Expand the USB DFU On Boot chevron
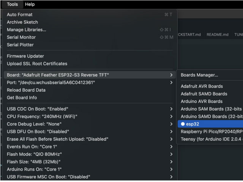The width and height of the screenshot is (243, 182). pyautogui.click(x=171, y=132)
